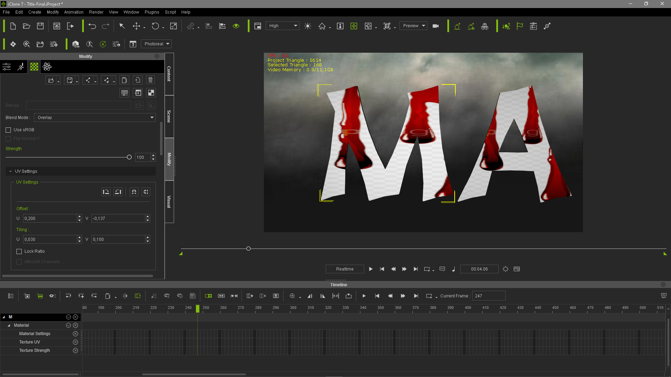Play from the Timeline toolbar

[364, 296]
